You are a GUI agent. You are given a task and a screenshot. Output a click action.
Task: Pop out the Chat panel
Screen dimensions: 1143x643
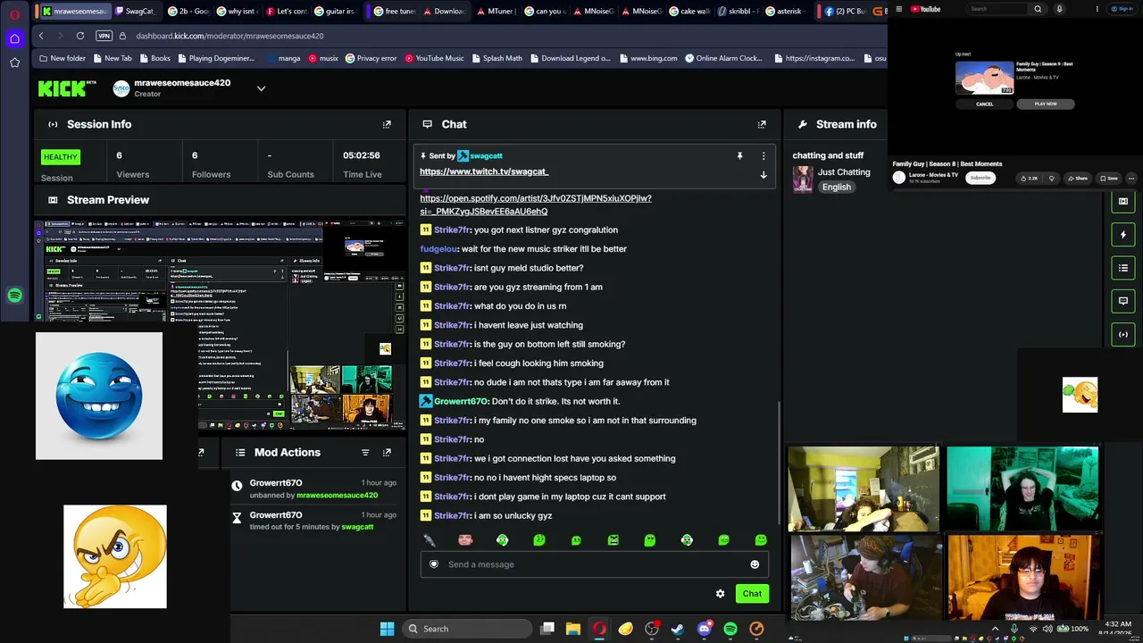762,124
